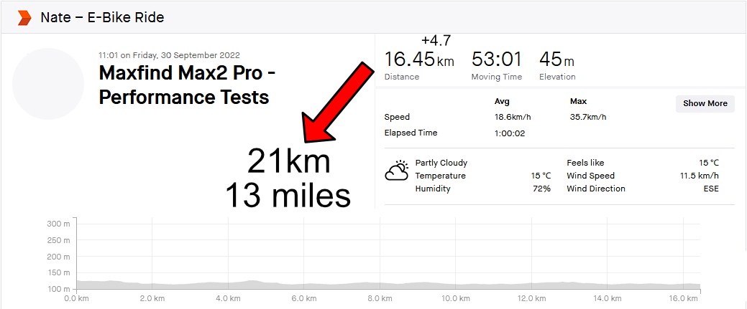The width and height of the screenshot is (747, 309).
Task: Click the 16.45 km distance stat
Action: pos(418,60)
